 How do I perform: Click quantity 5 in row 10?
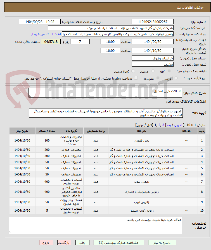point(47,210)
